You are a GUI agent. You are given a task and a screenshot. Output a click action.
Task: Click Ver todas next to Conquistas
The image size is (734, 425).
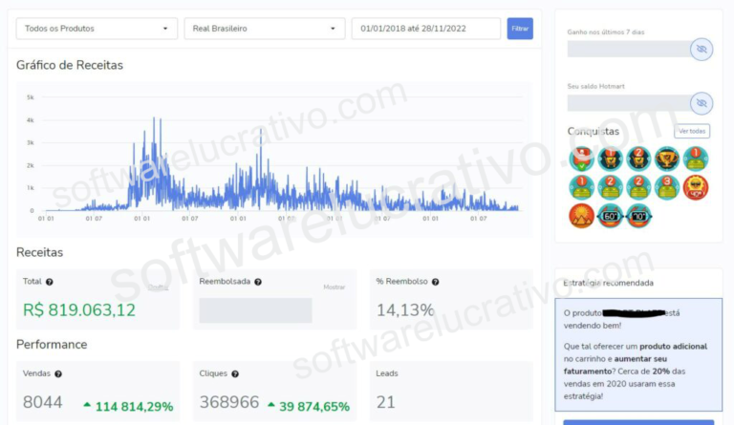pyautogui.click(x=693, y=131)
